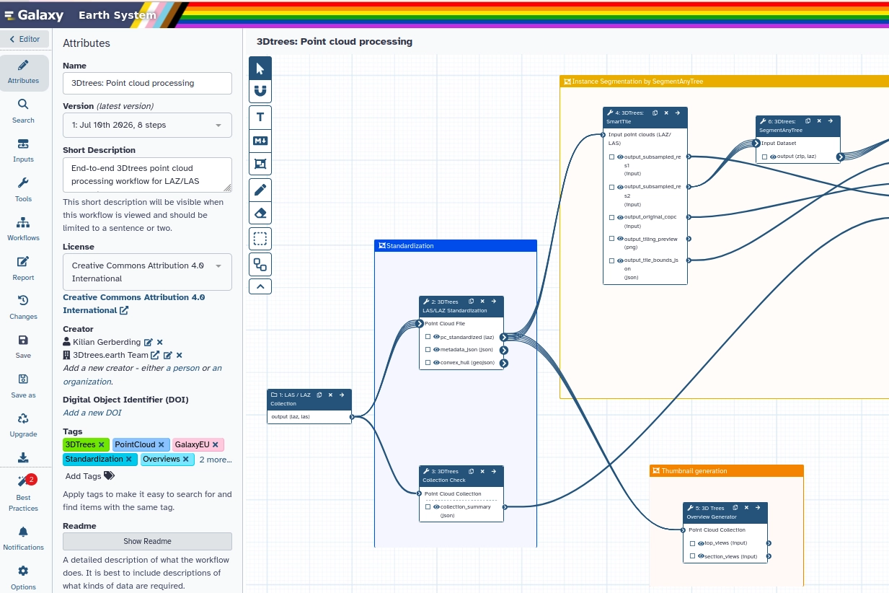
Task: Select the Markdown comment tool
Action: [260, 141]
